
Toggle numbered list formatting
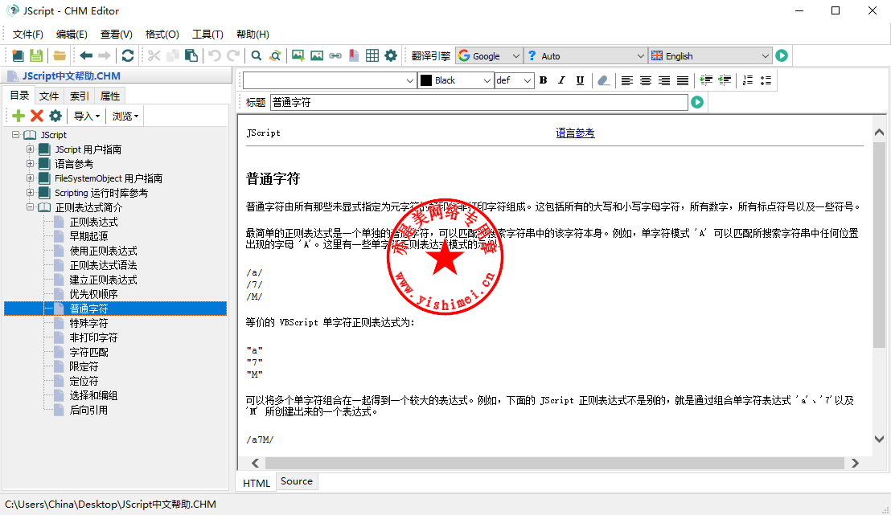coord(748,80)
